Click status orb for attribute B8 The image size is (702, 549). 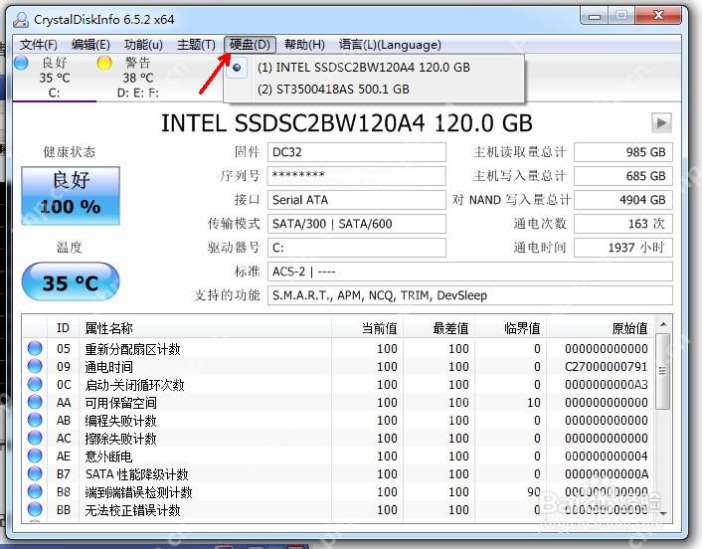click(x=35, y=491)
